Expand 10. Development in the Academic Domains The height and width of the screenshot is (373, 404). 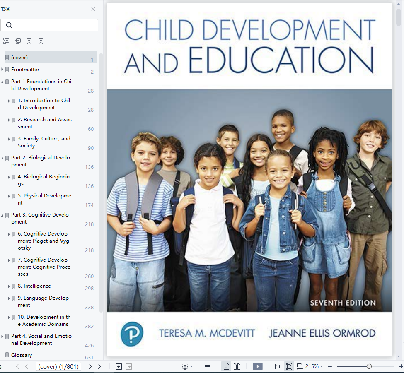point(9,318)
